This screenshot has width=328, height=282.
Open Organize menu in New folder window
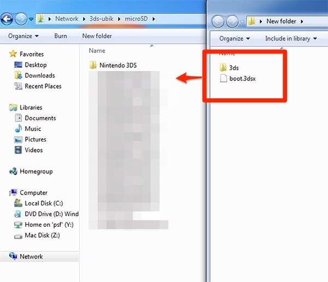235,38
